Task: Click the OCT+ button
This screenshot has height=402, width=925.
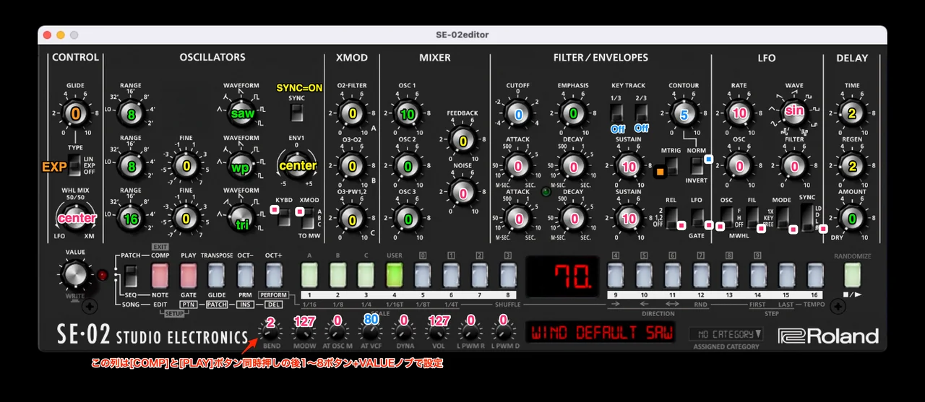Action: (274, 275)
